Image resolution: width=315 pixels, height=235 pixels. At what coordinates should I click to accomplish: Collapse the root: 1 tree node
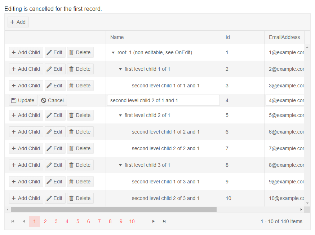(x=113, y=53)
